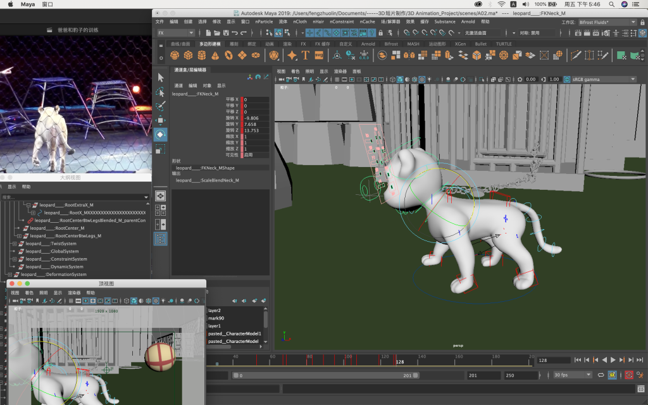Click the current frame field showing 128

point(554,360)
